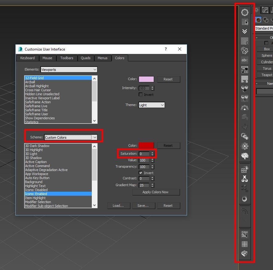Viewport: 273px width, 270px height.
Task: Click the Load... button
Action: click(119, 206)
